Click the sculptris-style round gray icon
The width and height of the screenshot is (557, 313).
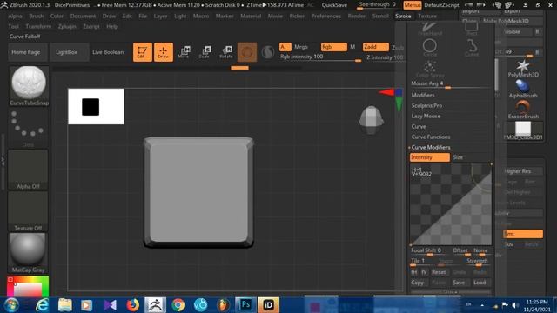[268, 52]
